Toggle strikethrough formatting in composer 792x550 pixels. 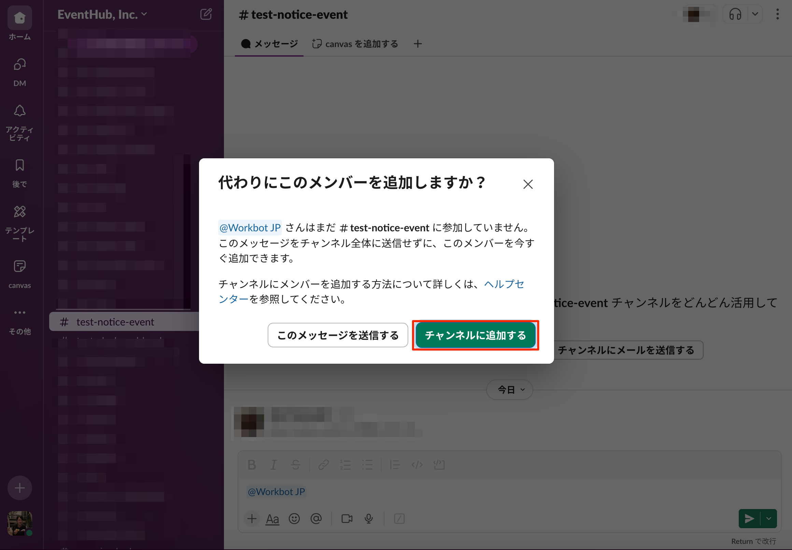(x=296, y=465)
